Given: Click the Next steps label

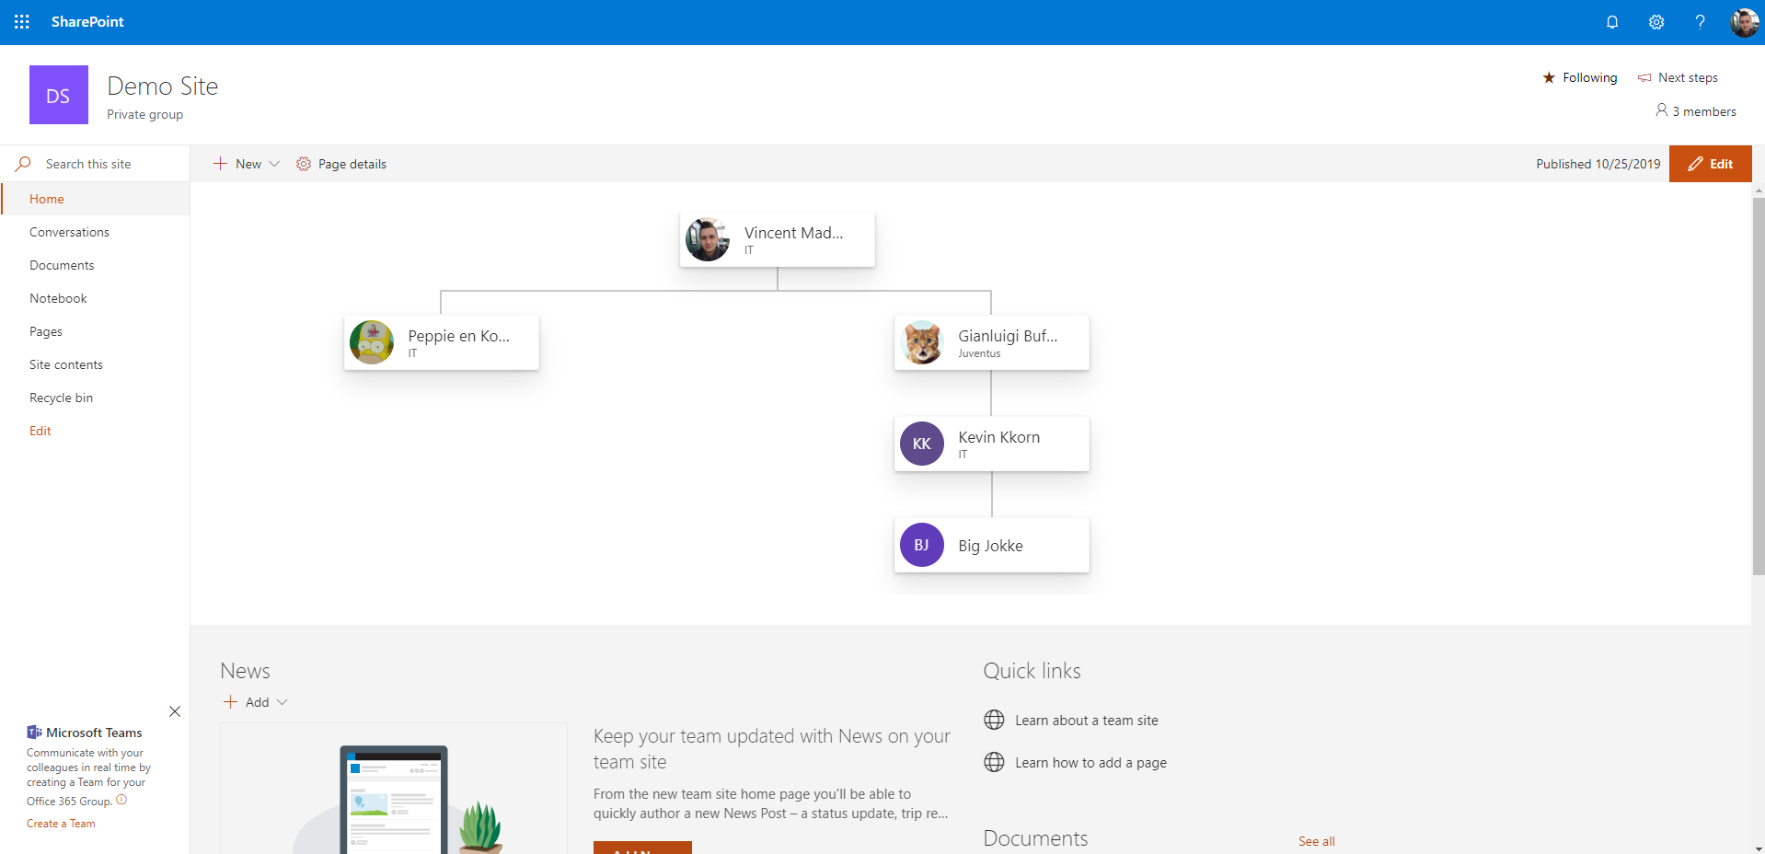Looking at the screenshot, I should point(1688,77).
